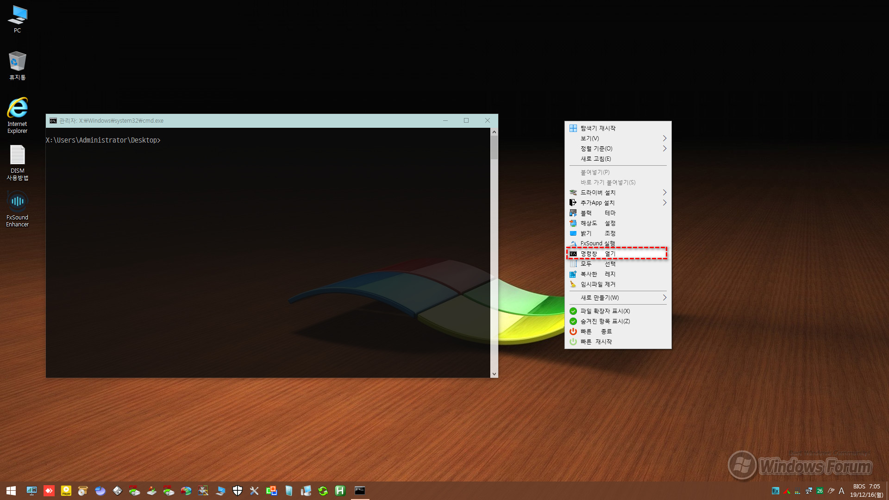
Task: Open the black-white shield taskbar icon
Action: (x=238, y=491)
